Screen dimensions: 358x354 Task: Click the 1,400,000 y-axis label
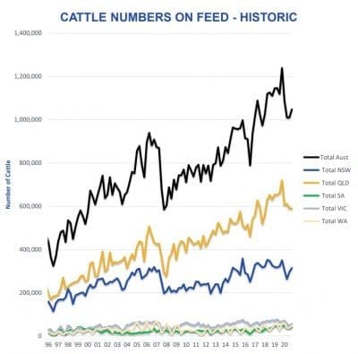(28, 33)
